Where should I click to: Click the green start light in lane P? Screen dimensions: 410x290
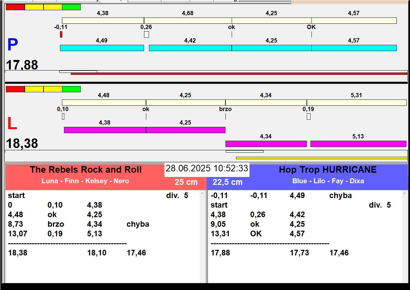coord(72,7)
